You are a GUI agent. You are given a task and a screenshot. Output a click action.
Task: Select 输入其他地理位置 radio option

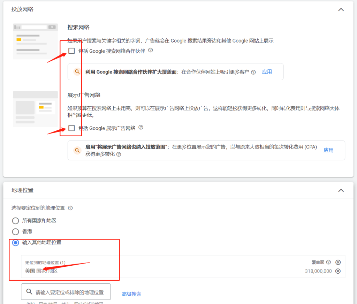click(15, 243)
